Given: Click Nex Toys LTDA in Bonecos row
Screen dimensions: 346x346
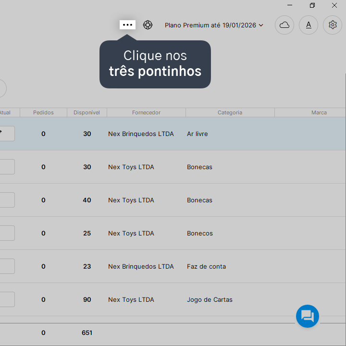Looking at the screenshot, I should tap(131, 233).
